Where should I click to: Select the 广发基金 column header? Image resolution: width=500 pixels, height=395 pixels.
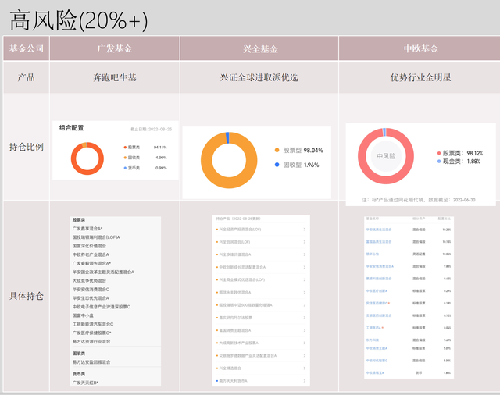click(115, 48)
